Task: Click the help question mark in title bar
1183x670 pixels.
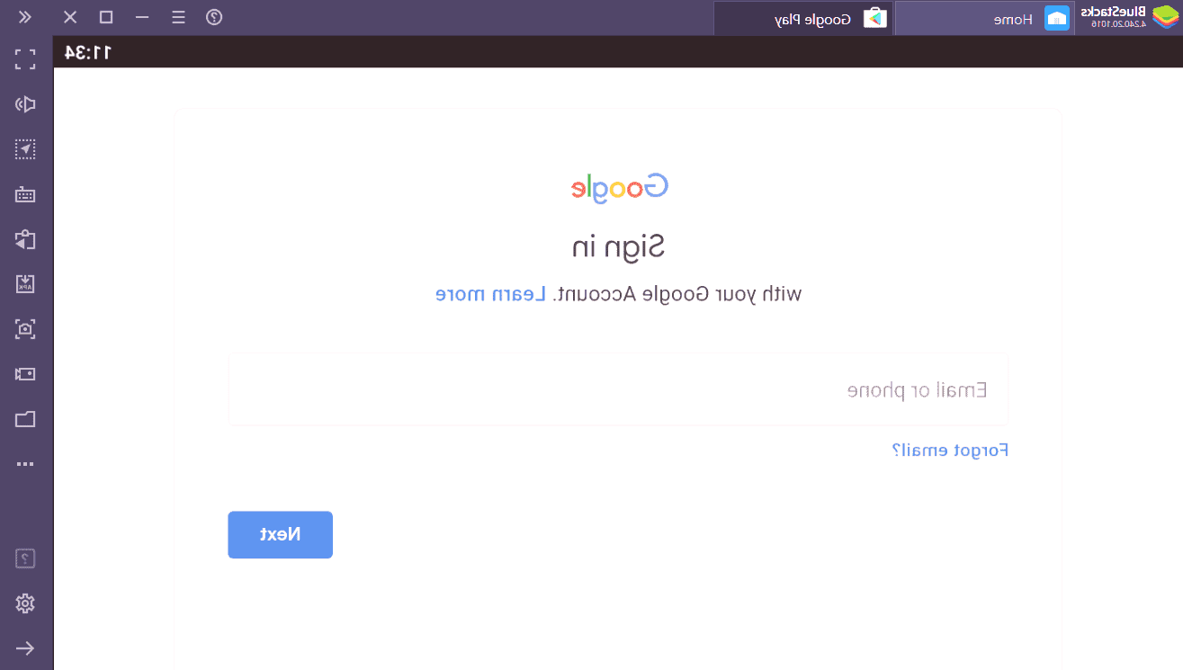Action: pos(214,17)
